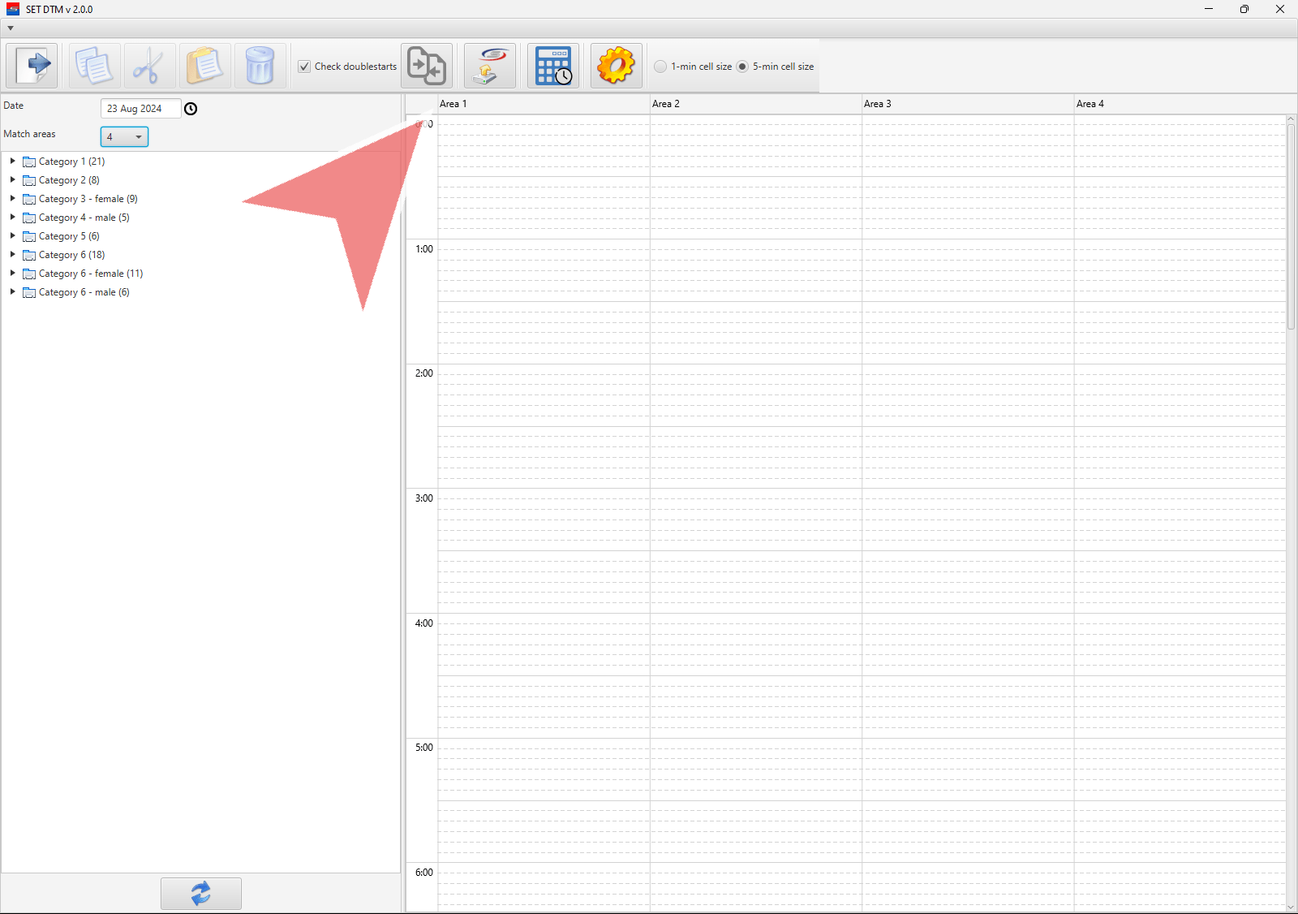Click the refresh button below category list
The height and width of the screenshot is (914, 1298).
tap(200, 893)
